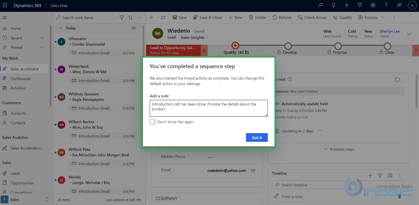Click the plus quick-create icon in top bar
This screenshot has height=205, width=419.
pos(347,5)
